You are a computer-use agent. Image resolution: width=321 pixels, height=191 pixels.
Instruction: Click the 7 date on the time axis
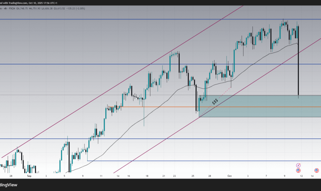pyautogui.click(x=266, y=176)
